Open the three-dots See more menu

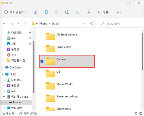119,12
